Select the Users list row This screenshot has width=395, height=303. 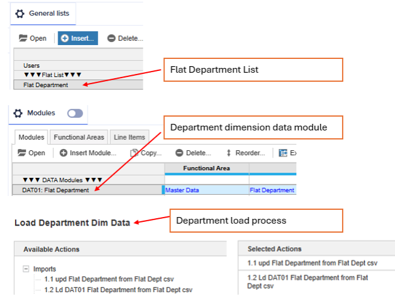[x=78, y=66]
